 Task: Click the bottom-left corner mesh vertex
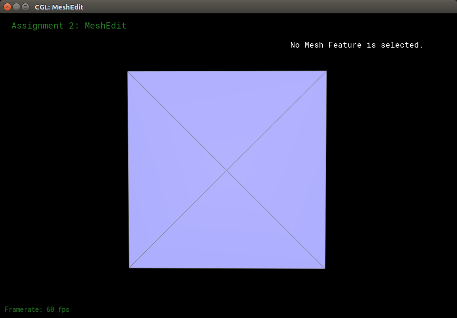click(129, 268)
